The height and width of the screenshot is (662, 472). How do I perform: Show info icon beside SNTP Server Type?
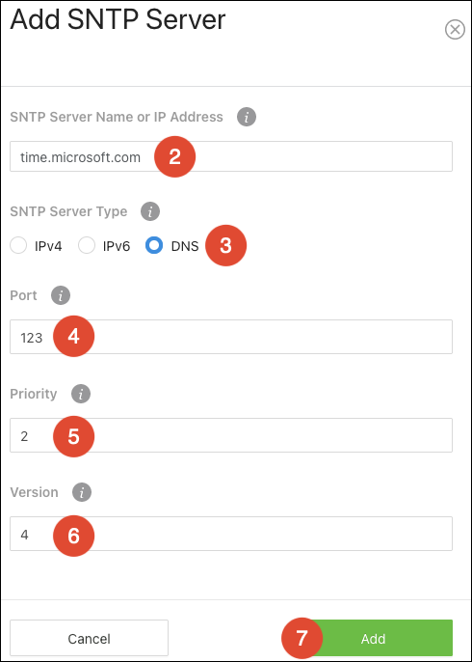point(150,211)
